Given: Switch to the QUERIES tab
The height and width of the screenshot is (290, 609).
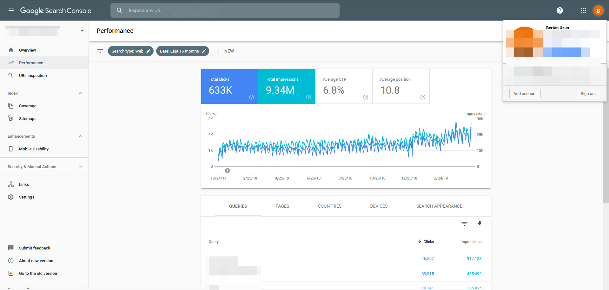Looking at the screenshot, I should tap(238, 206).
